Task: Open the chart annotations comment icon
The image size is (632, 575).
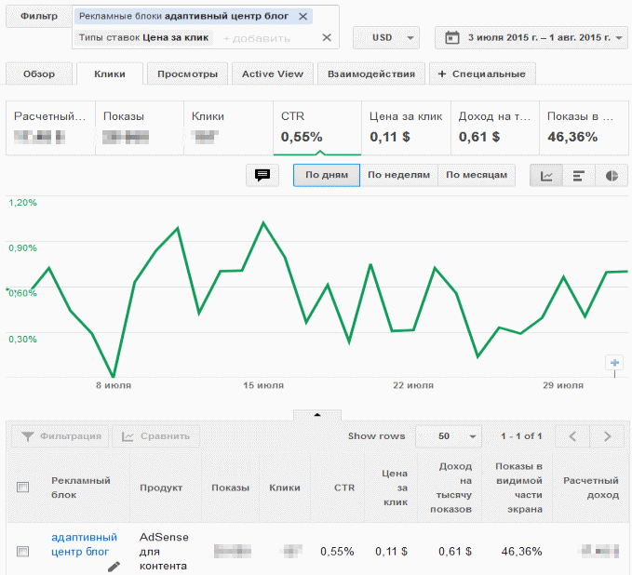Action: tap(262, 175)
